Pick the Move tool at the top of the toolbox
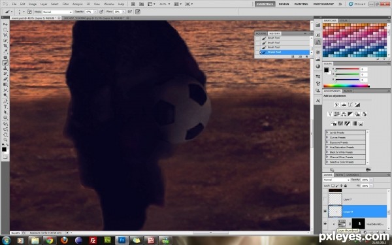This screenshot has height=245, width=392. 5,24
